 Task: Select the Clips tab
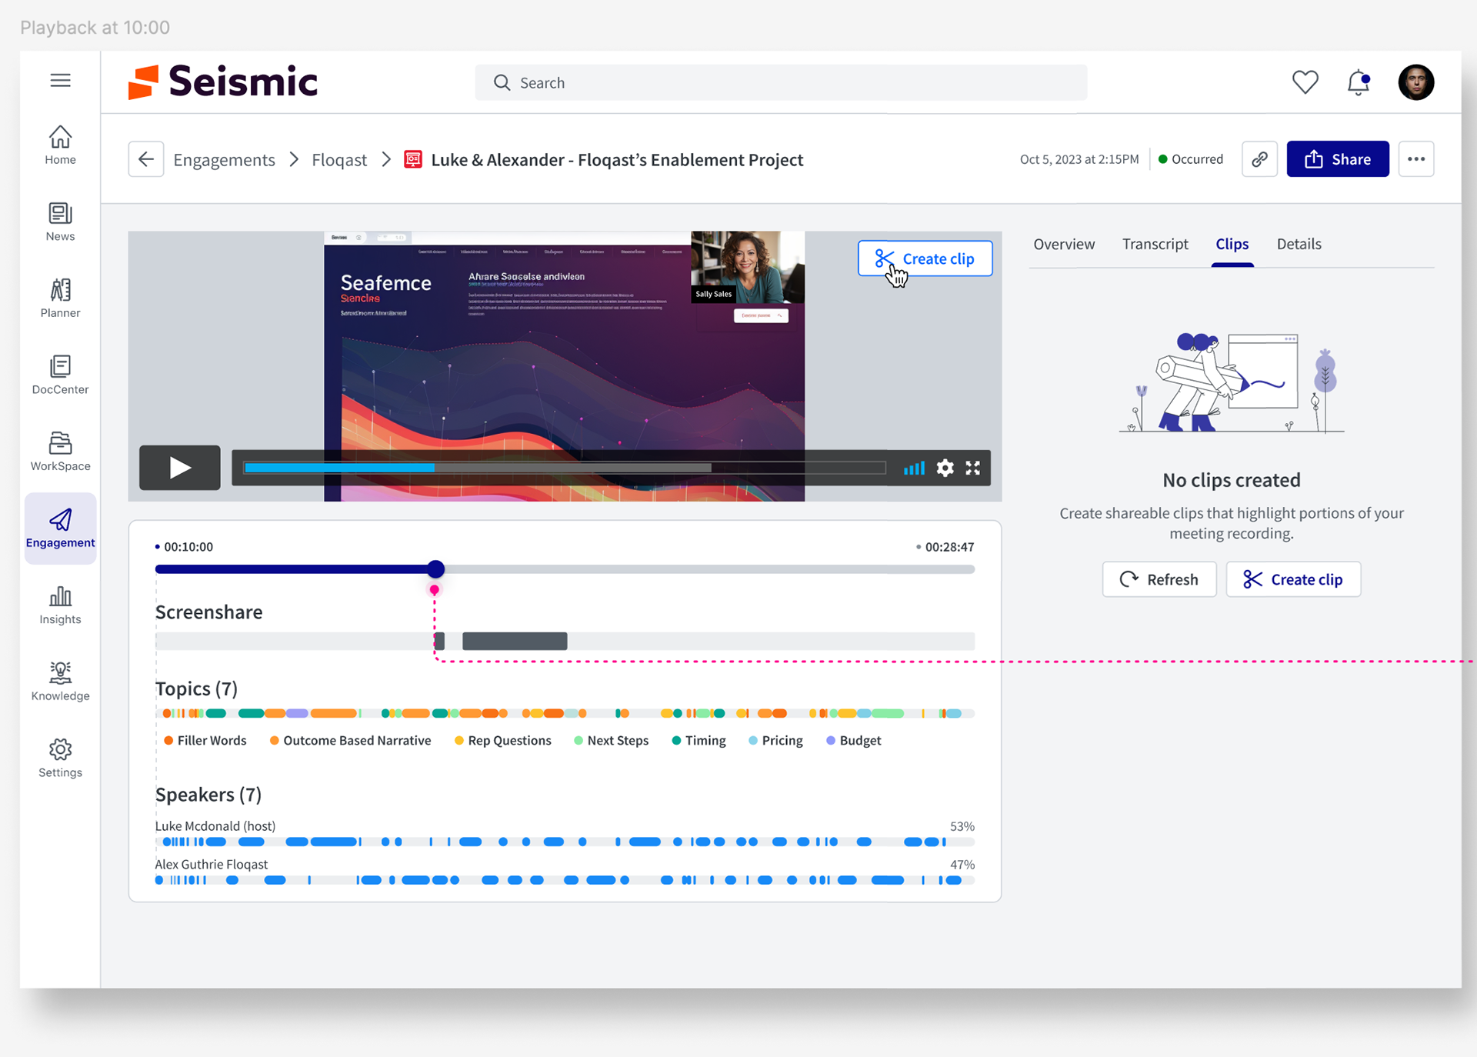click(x=1232, y=244)
